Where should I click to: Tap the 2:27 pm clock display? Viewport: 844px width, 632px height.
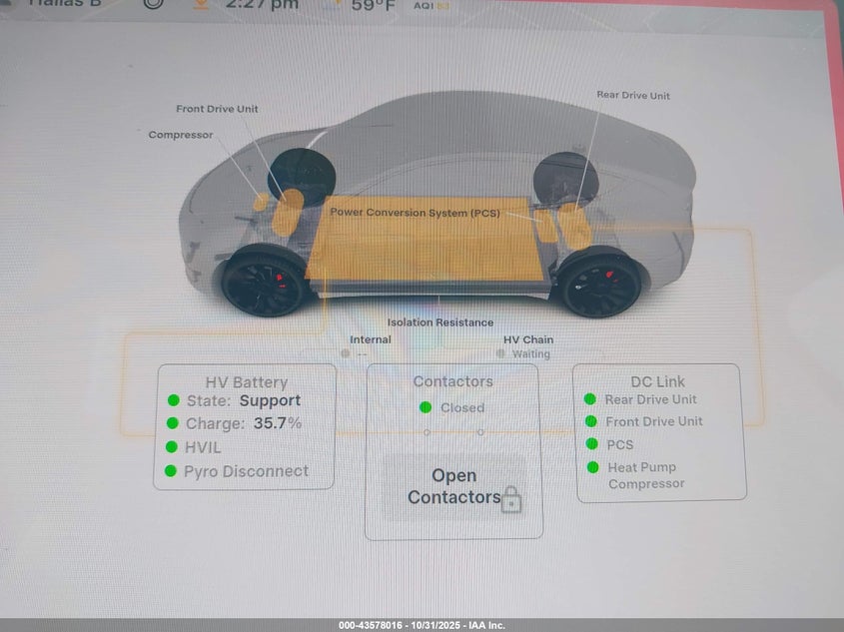pos(262,6)
